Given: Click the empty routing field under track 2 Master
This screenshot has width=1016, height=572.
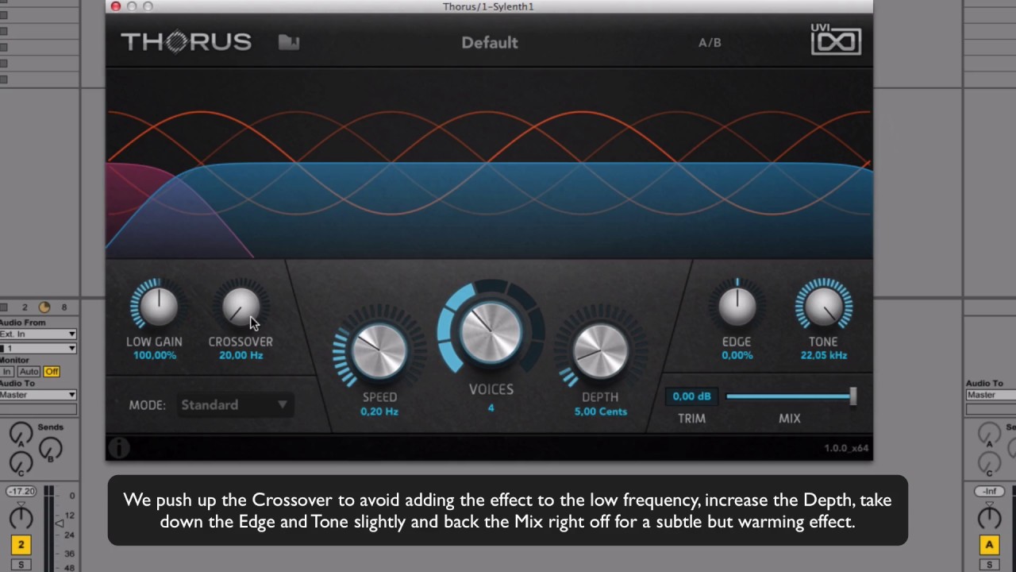Looking at the screenshot, I should coord(37,410).
